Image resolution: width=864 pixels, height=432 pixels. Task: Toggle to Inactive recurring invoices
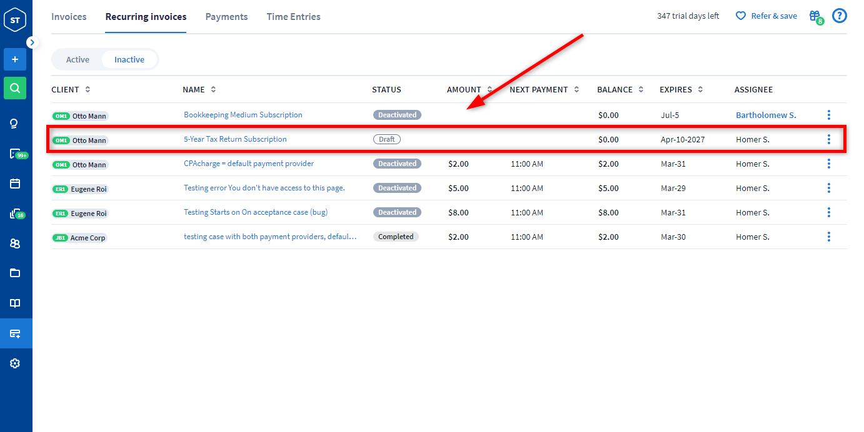(129, 59)
